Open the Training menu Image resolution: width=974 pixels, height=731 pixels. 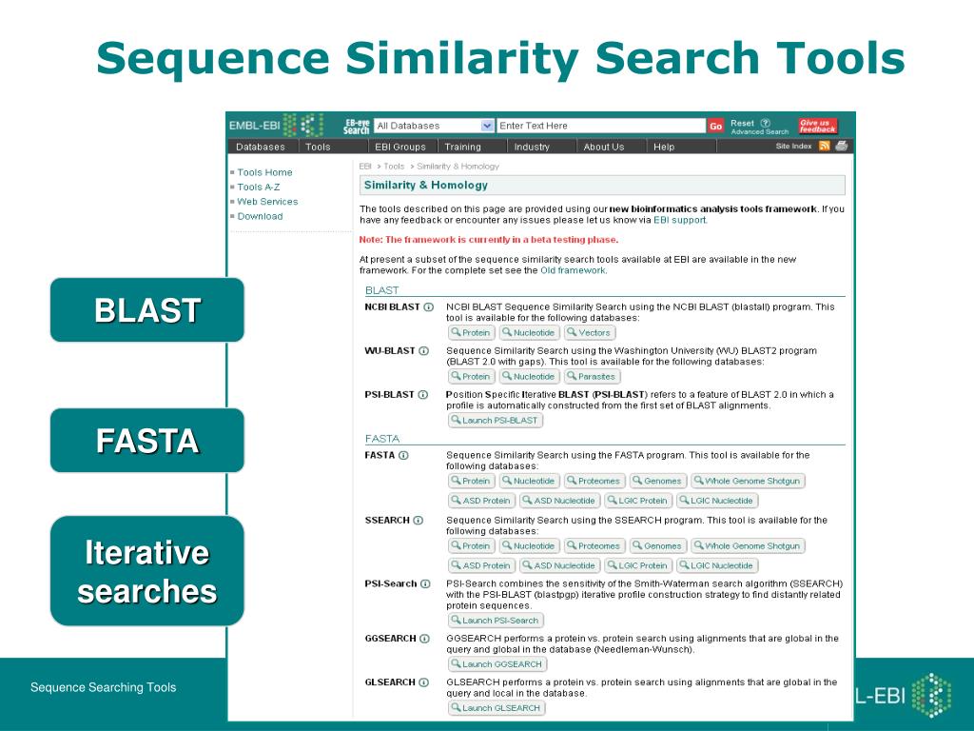pos(463,147)
